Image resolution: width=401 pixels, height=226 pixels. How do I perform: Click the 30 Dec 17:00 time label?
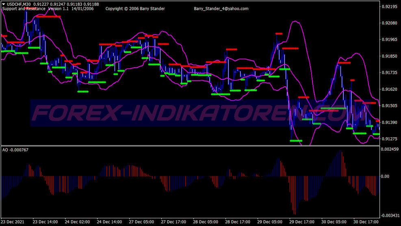(x=366, y=222)
